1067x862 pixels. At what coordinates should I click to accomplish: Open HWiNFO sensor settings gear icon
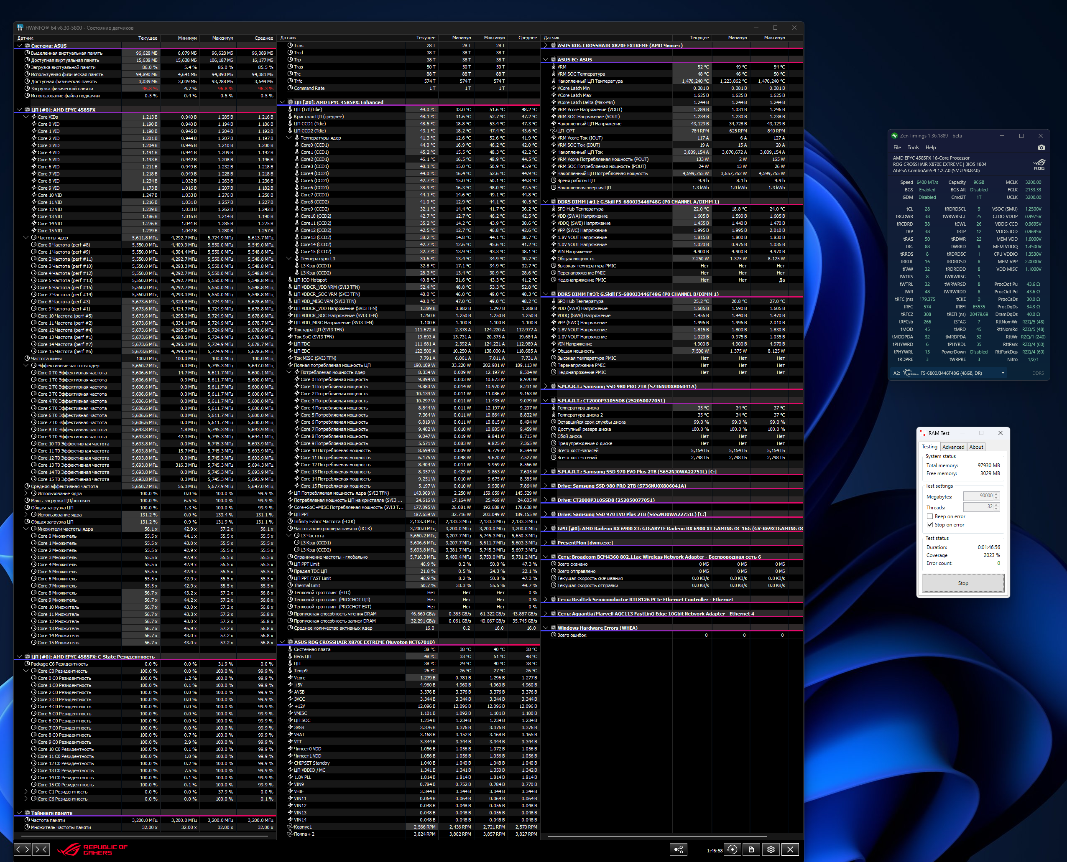pyautogui.click(x=771, y=849)
